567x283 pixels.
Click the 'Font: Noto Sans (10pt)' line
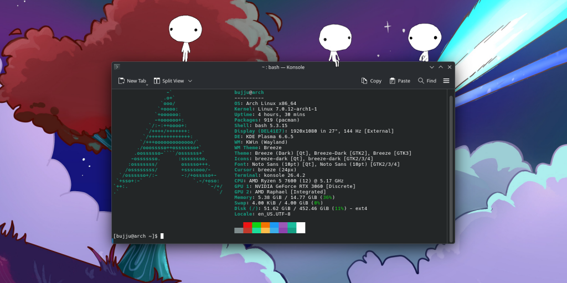tap(317, 164)
